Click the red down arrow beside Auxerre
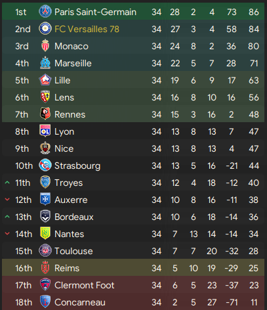The image size is (267, 310). point(7,200)
